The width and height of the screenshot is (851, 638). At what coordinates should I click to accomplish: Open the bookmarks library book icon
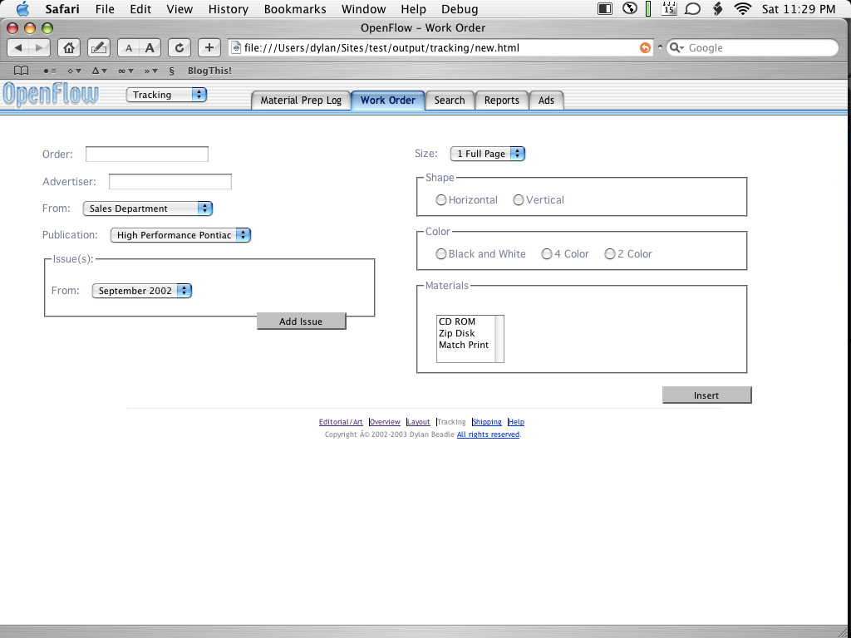click(x=22, y=71)
